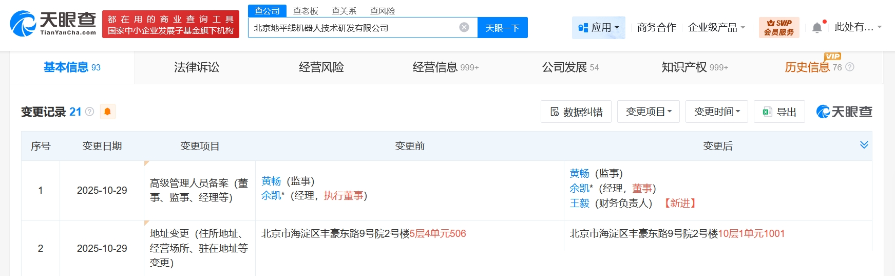Click the SVIP member service badge
Image resolution: width=895 pixels, height=276 pixels.
779,28
